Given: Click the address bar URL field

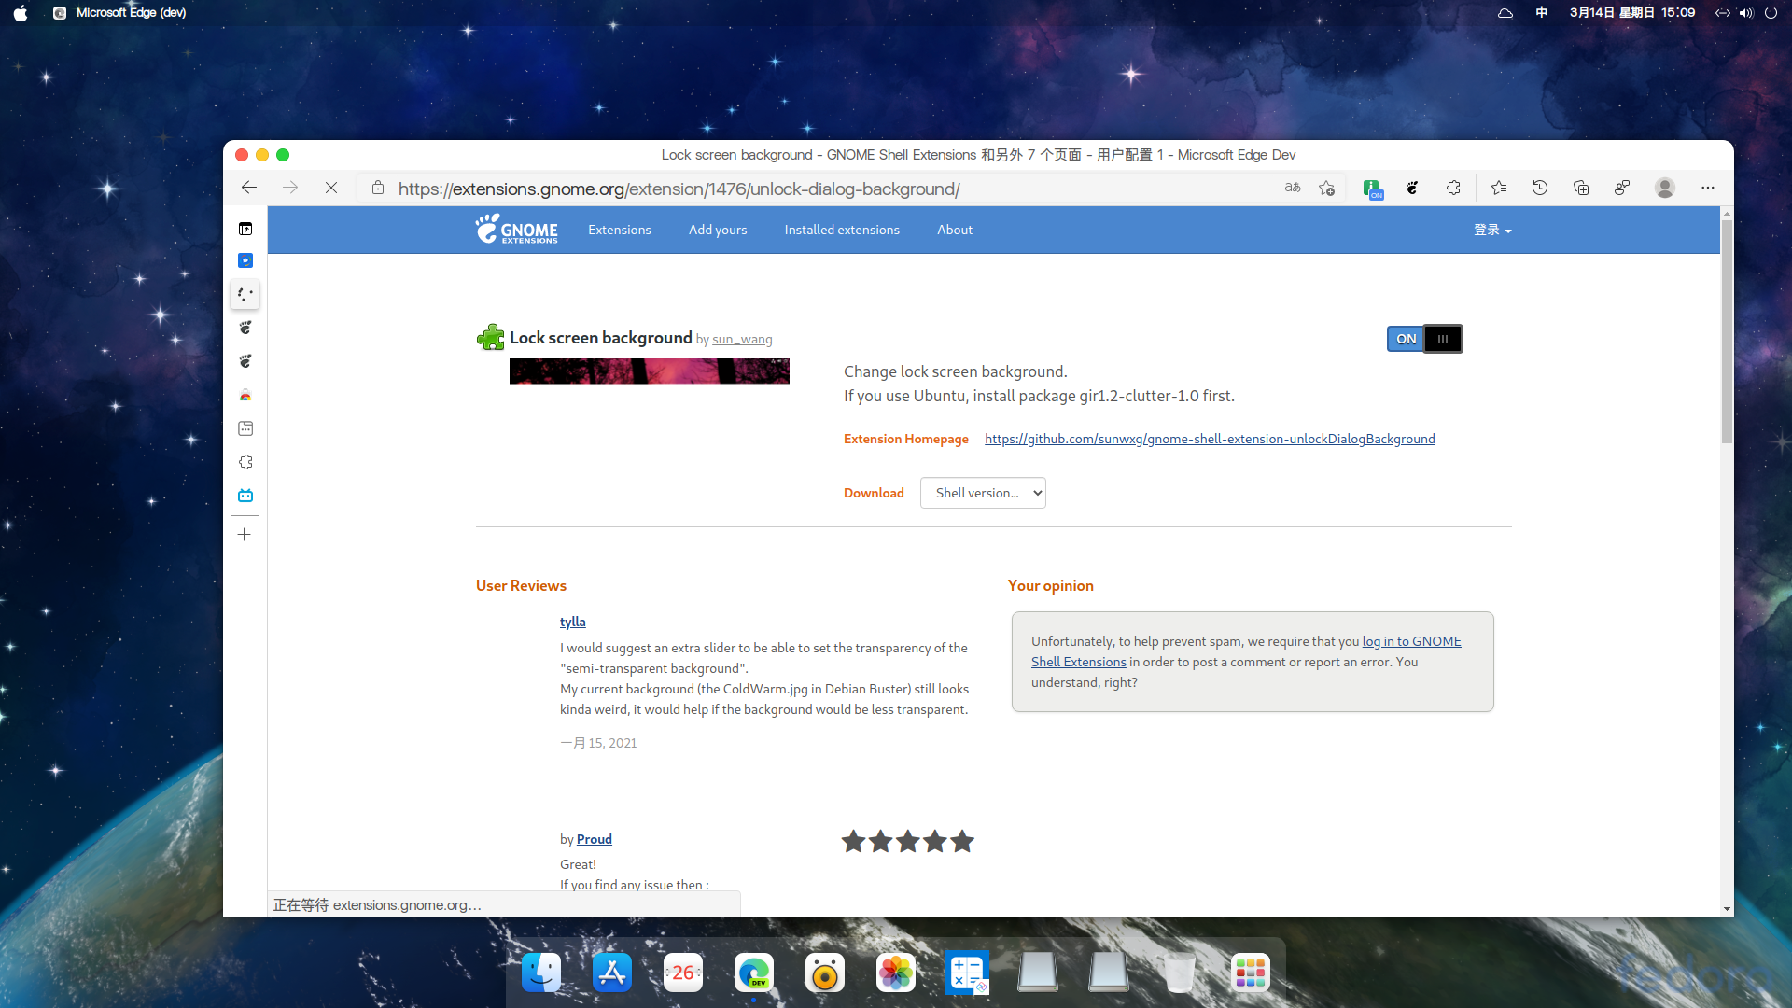Looking at the screenshot, I should (679, 189).
